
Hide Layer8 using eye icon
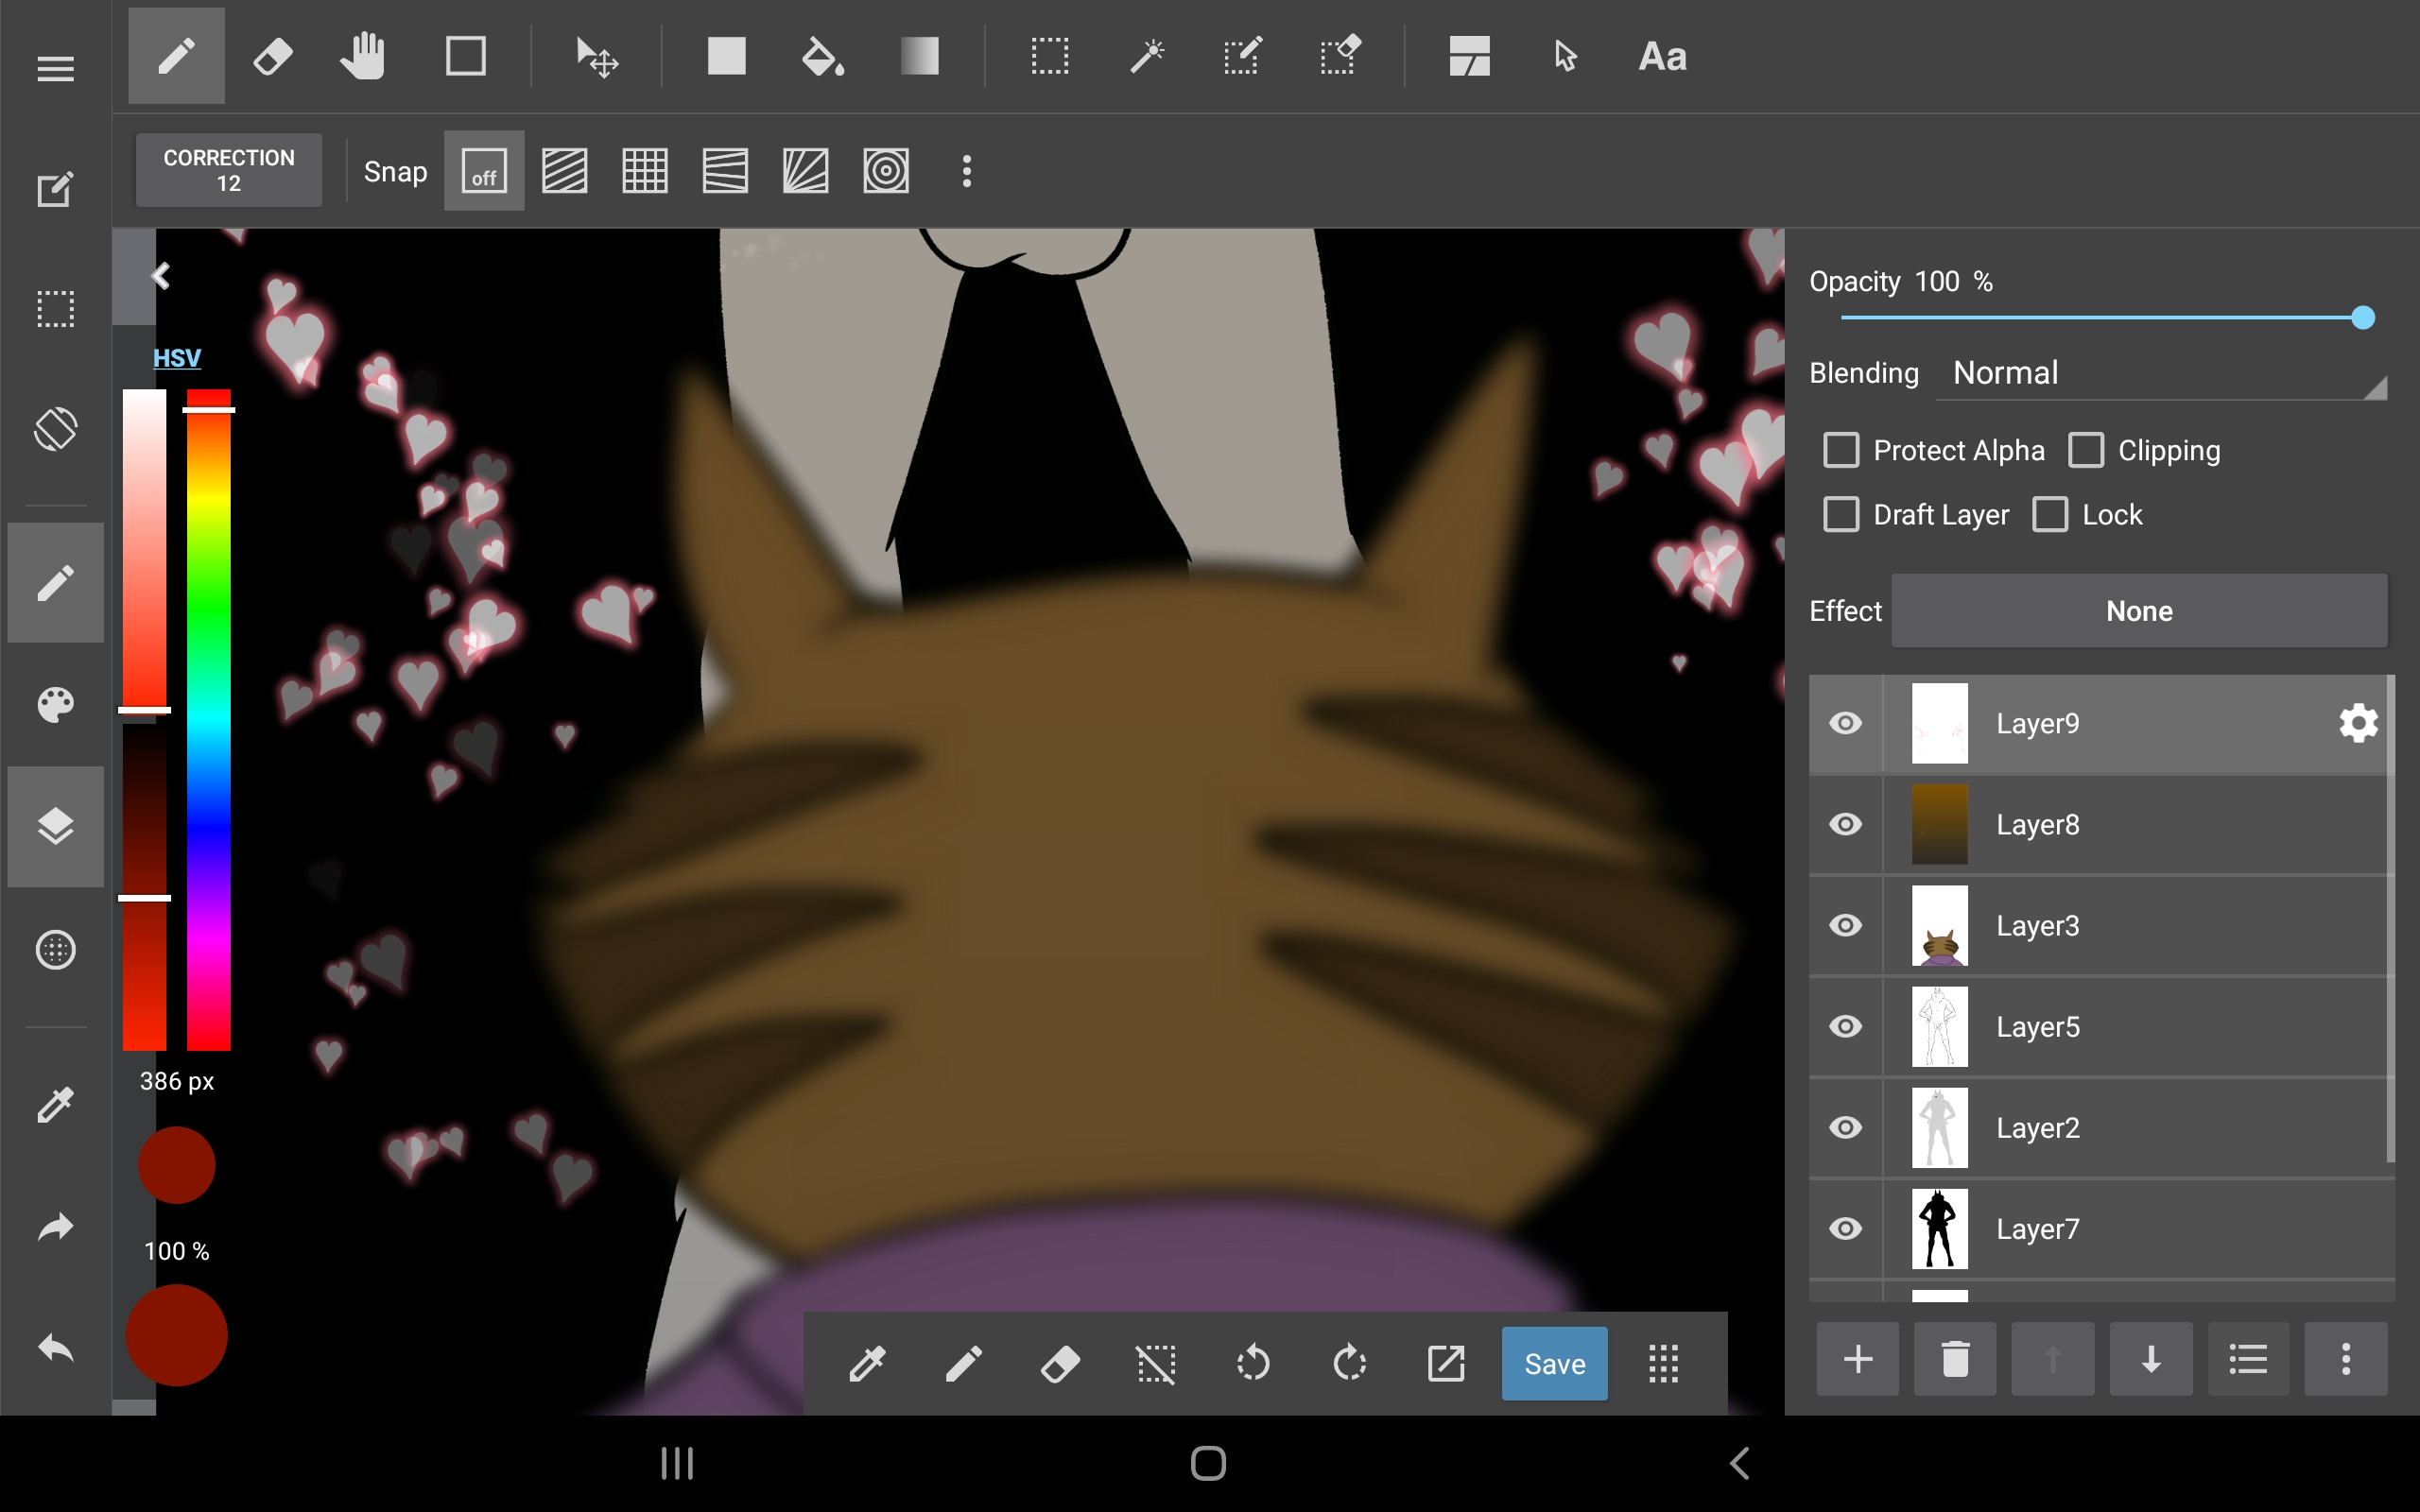coord(1845,824)
